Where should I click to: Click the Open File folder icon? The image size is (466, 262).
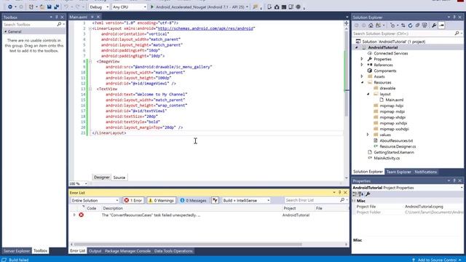[42, 7]
